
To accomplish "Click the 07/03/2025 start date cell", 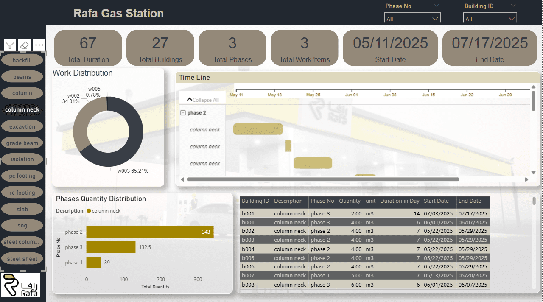I will (x=439, y=214).
